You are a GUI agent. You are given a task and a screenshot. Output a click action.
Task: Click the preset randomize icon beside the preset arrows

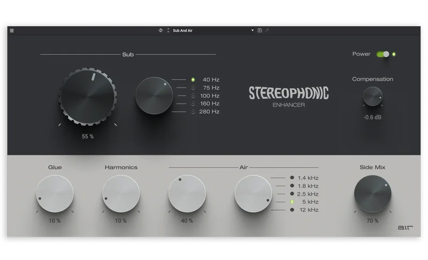pos(161,30)
